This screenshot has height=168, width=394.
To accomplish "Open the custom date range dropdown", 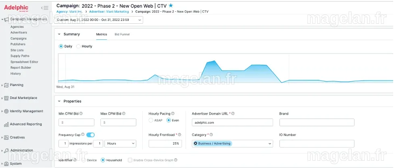I will point(99,20).
